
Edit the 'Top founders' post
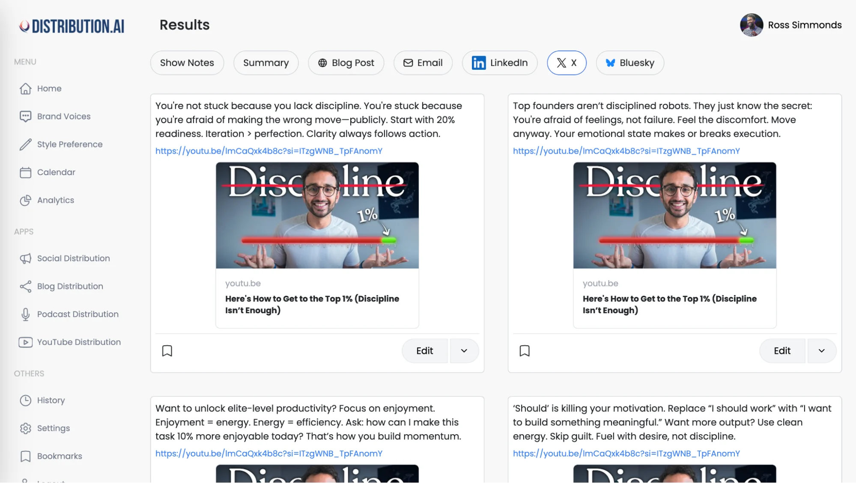782,351
